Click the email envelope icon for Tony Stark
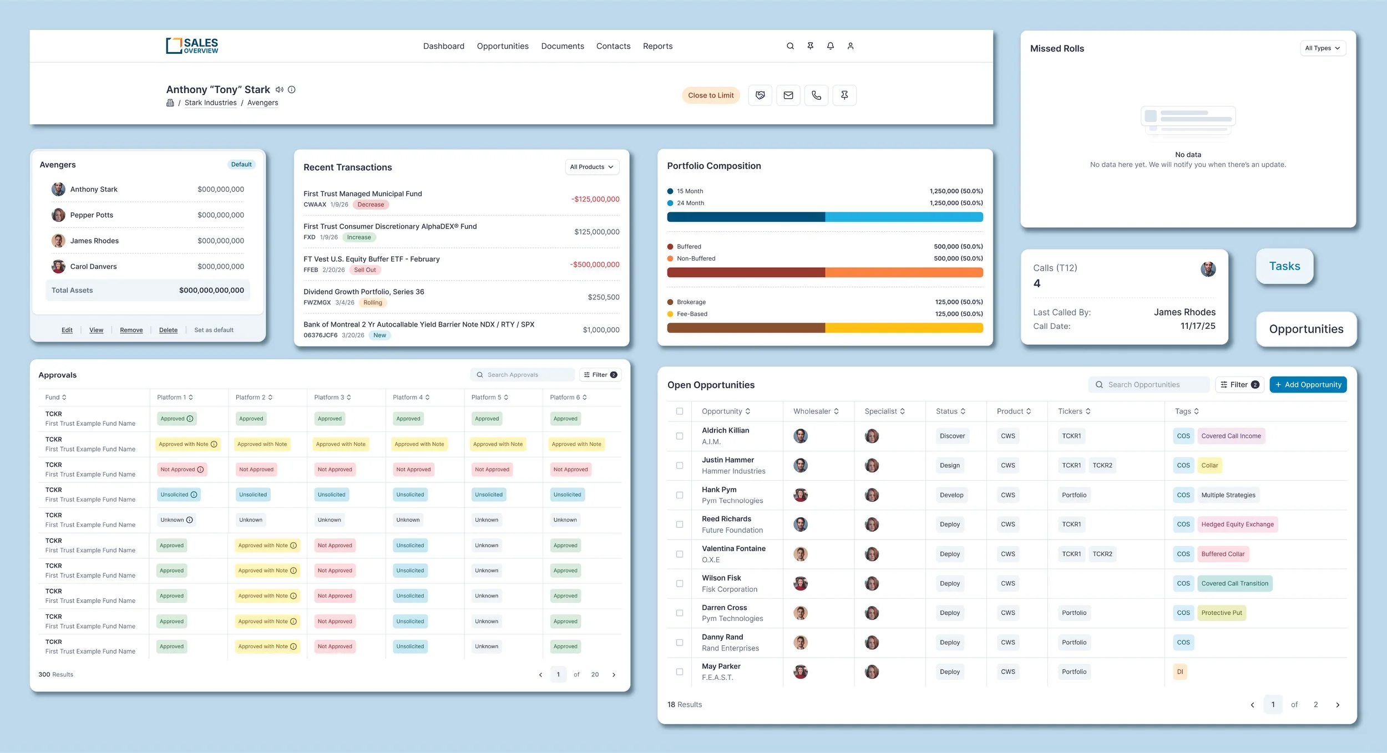Image resolution: width=1387 pixels, height=753 pixels. click(x=788, y=95)
